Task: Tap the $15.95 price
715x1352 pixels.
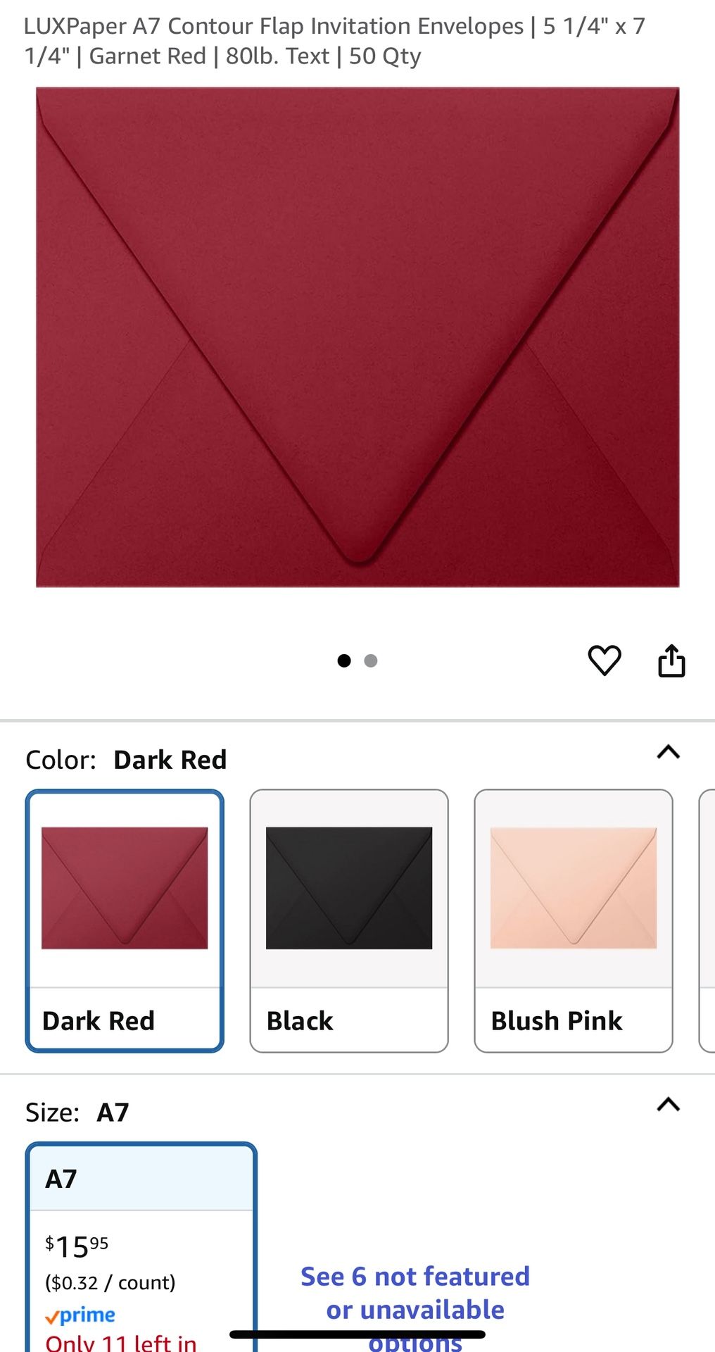Action: click(77, 1247)
